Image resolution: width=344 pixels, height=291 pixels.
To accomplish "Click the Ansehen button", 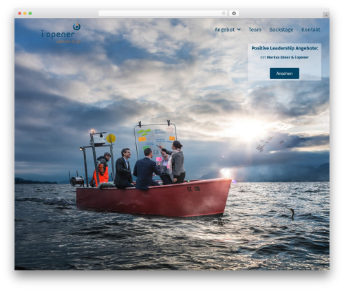I will pos(284,74).
